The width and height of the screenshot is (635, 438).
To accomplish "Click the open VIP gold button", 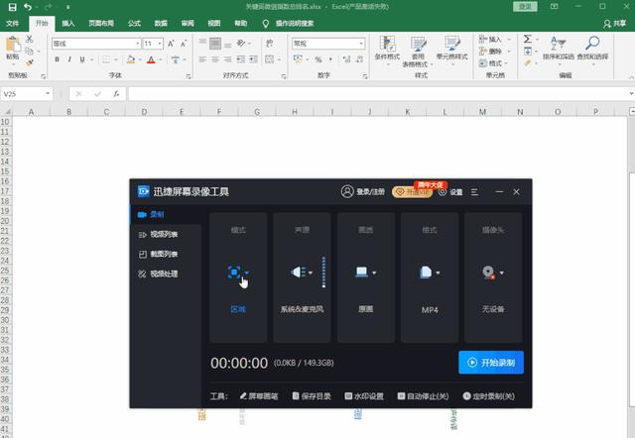I will coord(412,191).
